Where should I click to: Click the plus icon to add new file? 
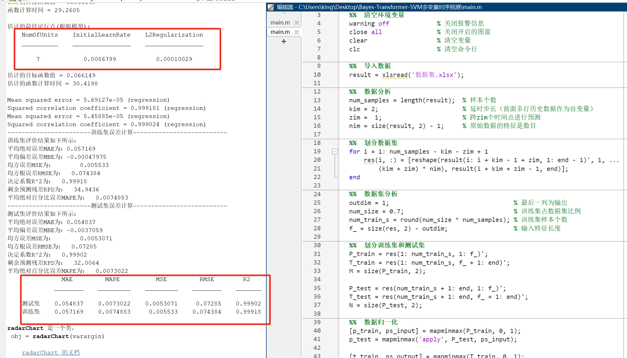pyautogui.click(x=284, y=42)
